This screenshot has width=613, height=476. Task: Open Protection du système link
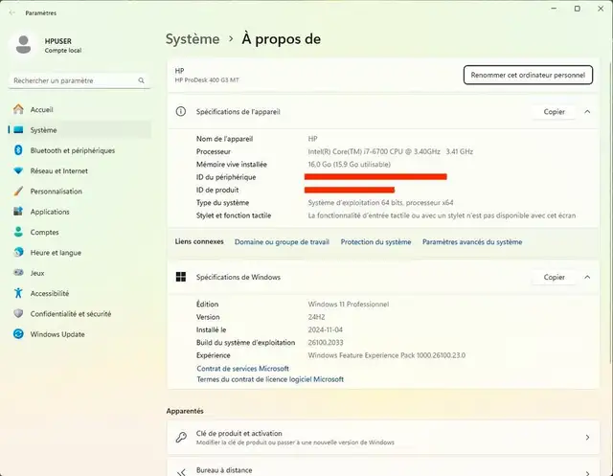(375, 242)
